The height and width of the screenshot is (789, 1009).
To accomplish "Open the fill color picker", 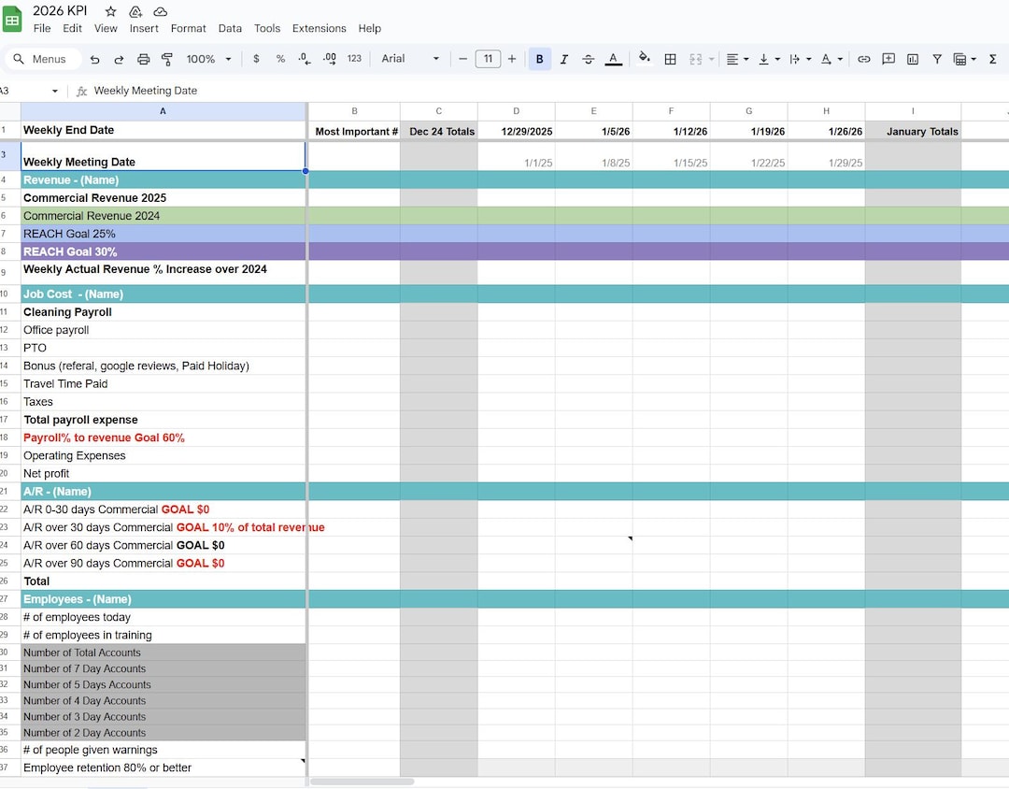I will pos(644,59).
